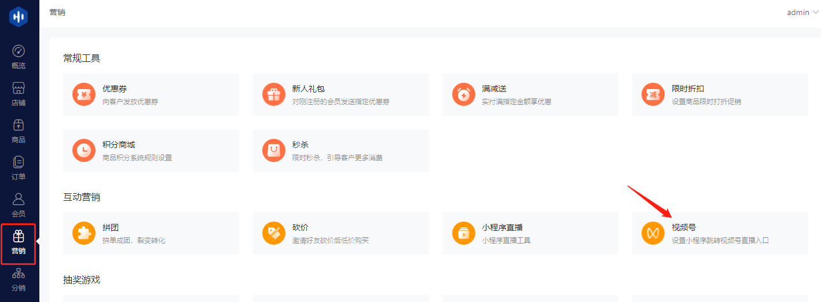Open the 新人礼包 card title
Screen dimensions: 821x302
point(309,89)
